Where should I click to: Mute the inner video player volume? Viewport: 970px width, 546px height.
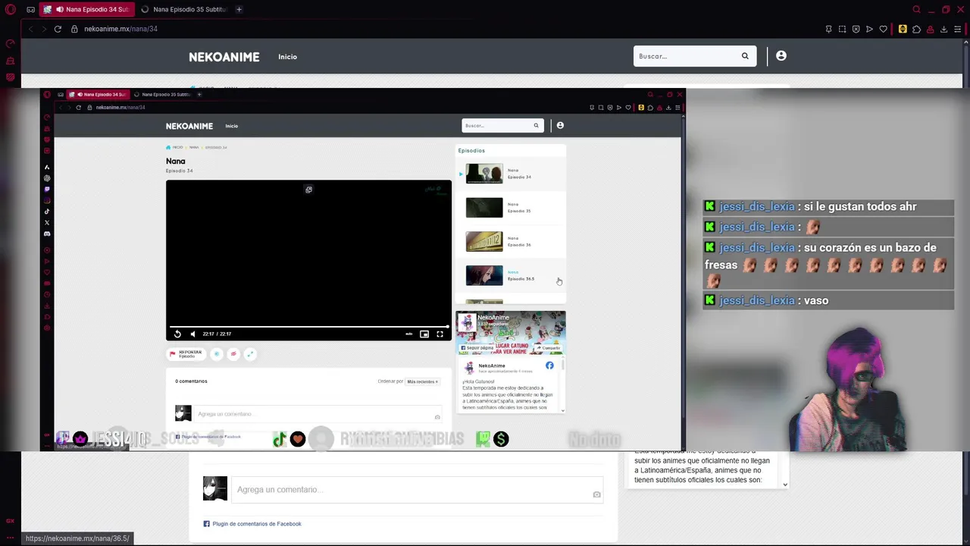point(192,334)
